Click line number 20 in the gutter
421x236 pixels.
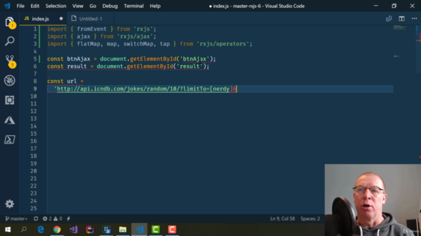click(34, 171)
